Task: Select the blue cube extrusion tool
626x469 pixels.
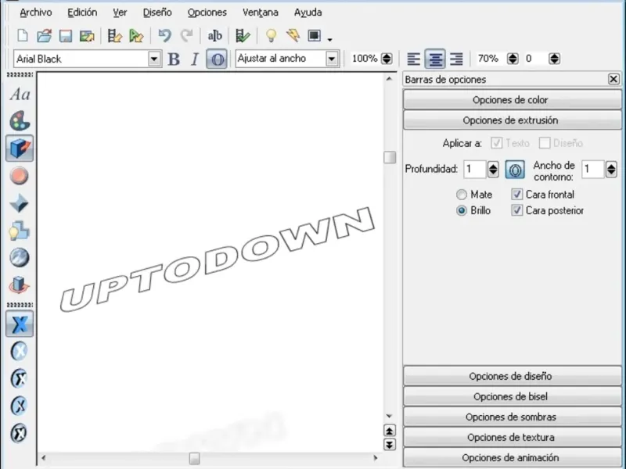Action: [20, 148]
